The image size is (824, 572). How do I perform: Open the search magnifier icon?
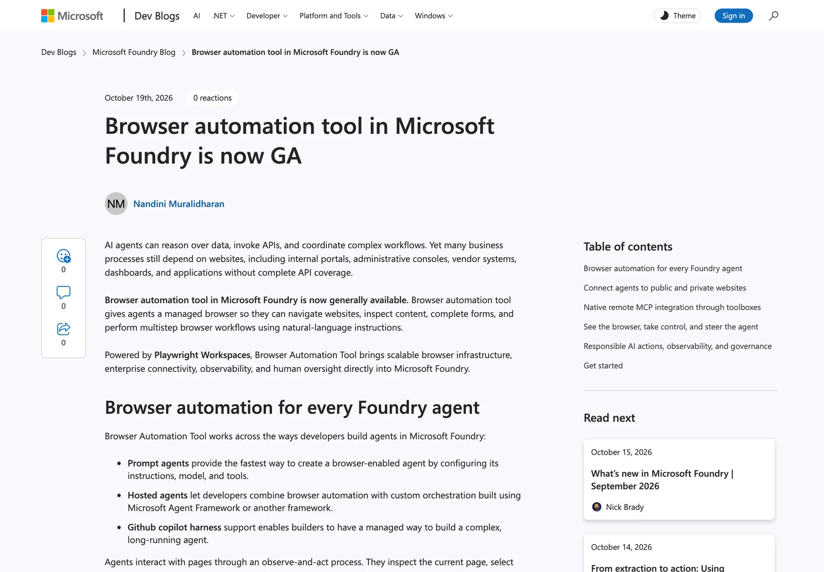pyautogui.click(x=774, y=16)
